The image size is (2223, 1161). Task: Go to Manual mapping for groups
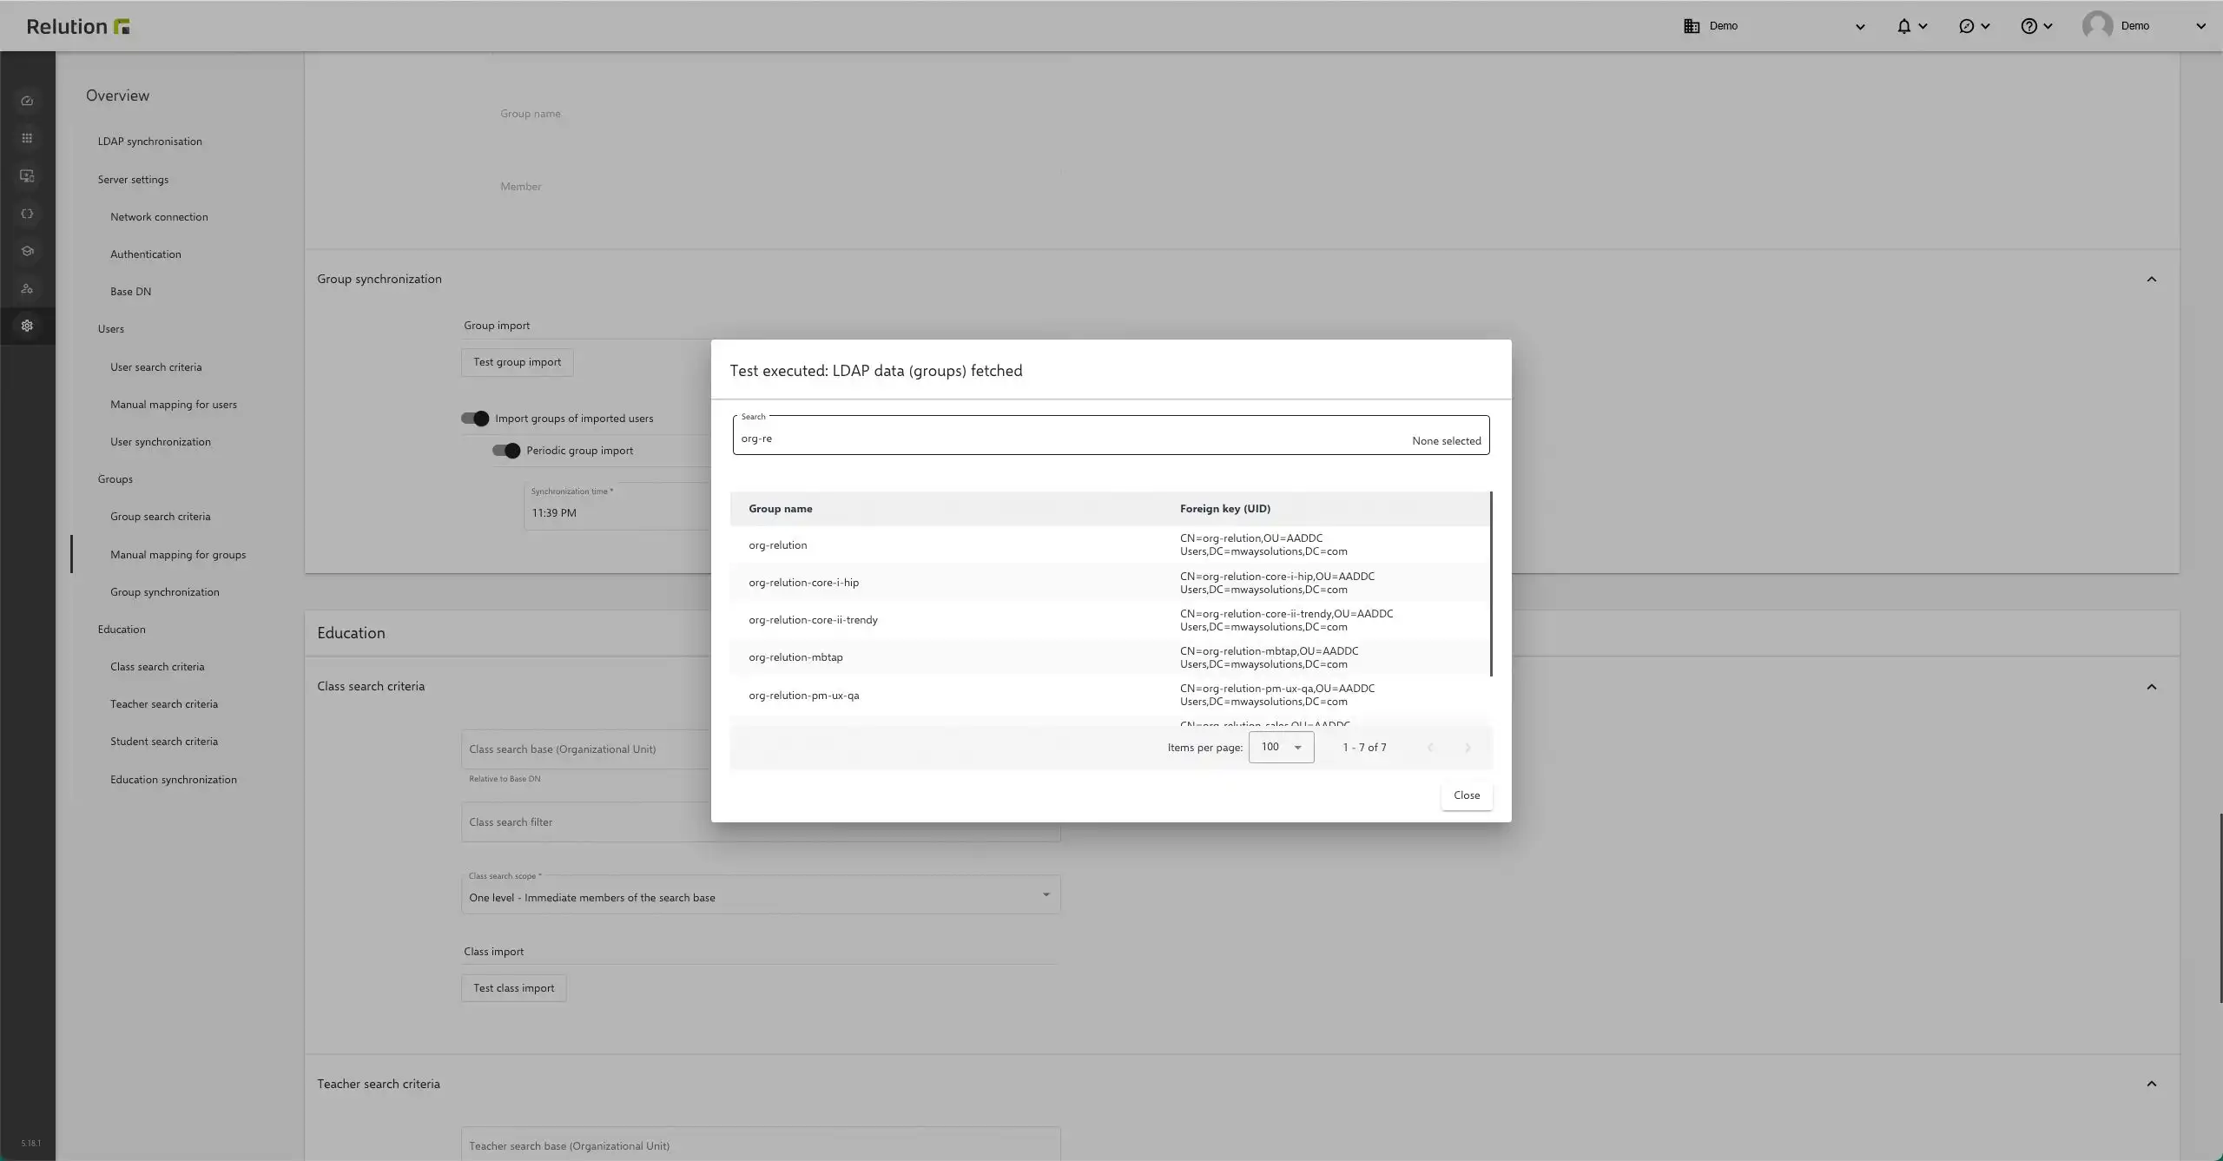click(178, 555)
